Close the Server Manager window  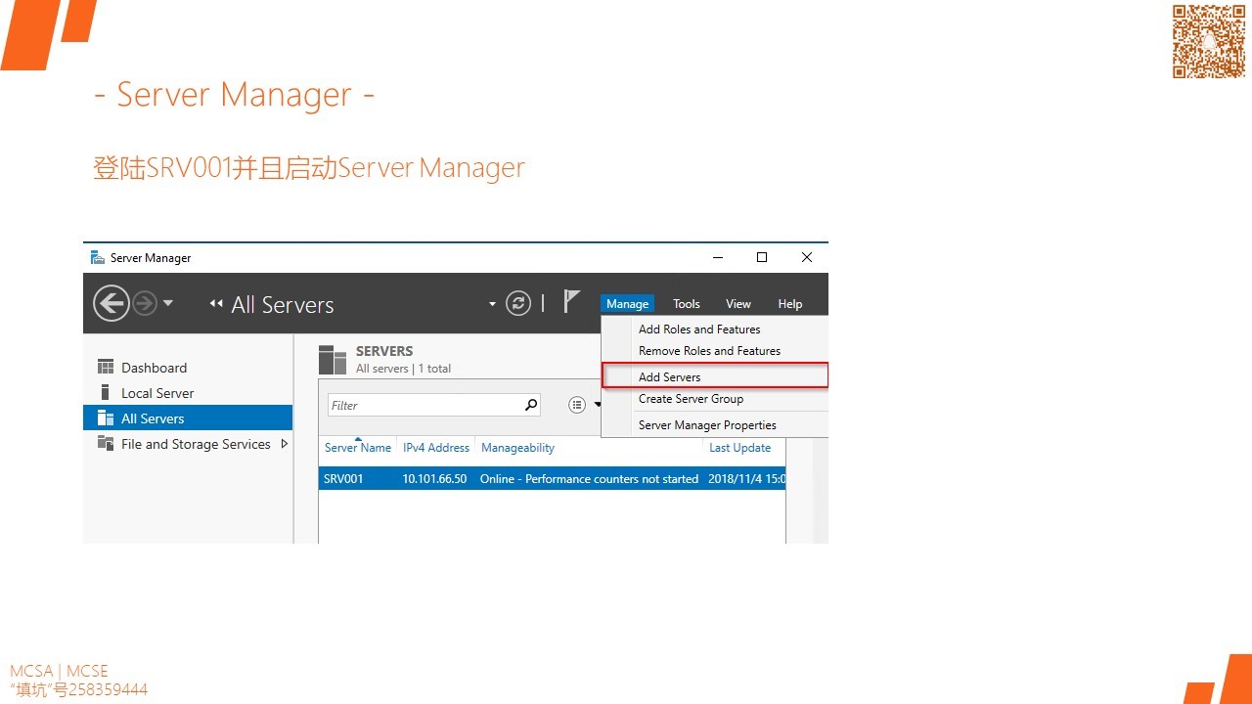(807, 258)
